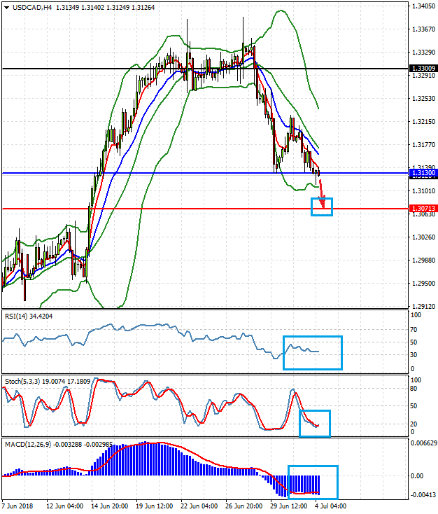Click the black horizontal line at 1.33009
438x514 pixels.
(205, 69)
